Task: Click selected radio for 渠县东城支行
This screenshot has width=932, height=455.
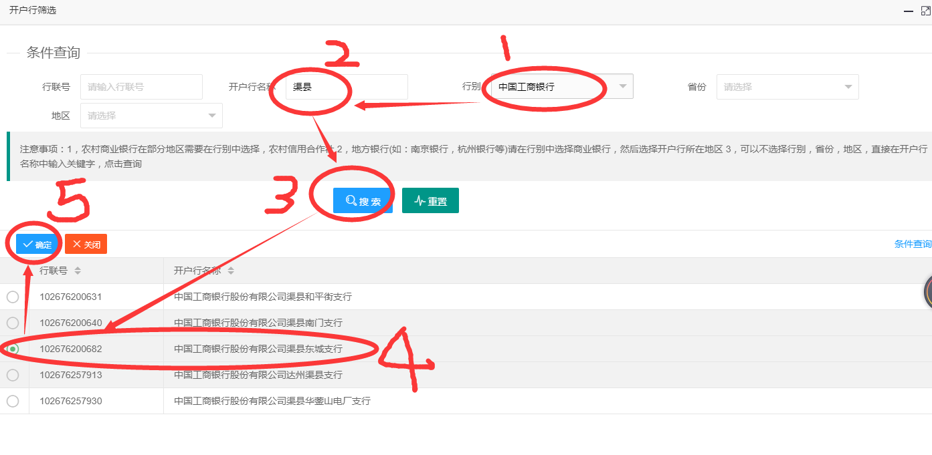Action: (13, 349)
